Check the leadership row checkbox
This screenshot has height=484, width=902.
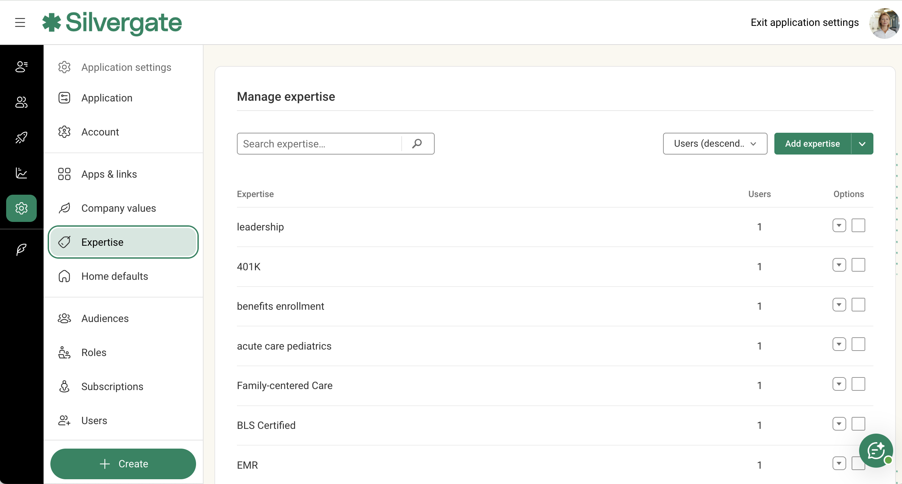(858, 226)
